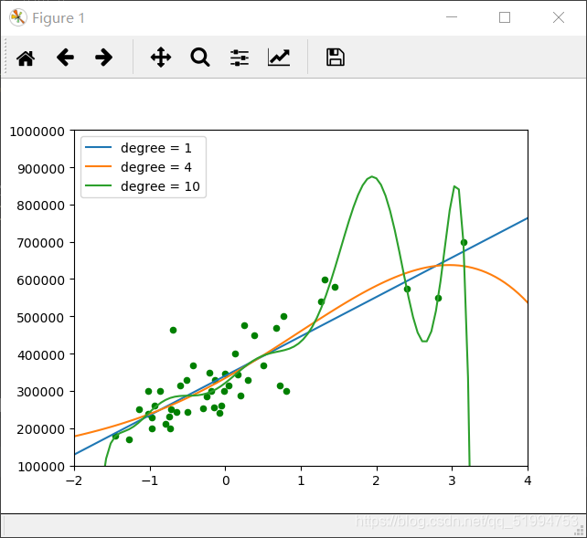The image size is (587, 538).
Task: Click the y-axis label 200000
Action: [41, 429]
